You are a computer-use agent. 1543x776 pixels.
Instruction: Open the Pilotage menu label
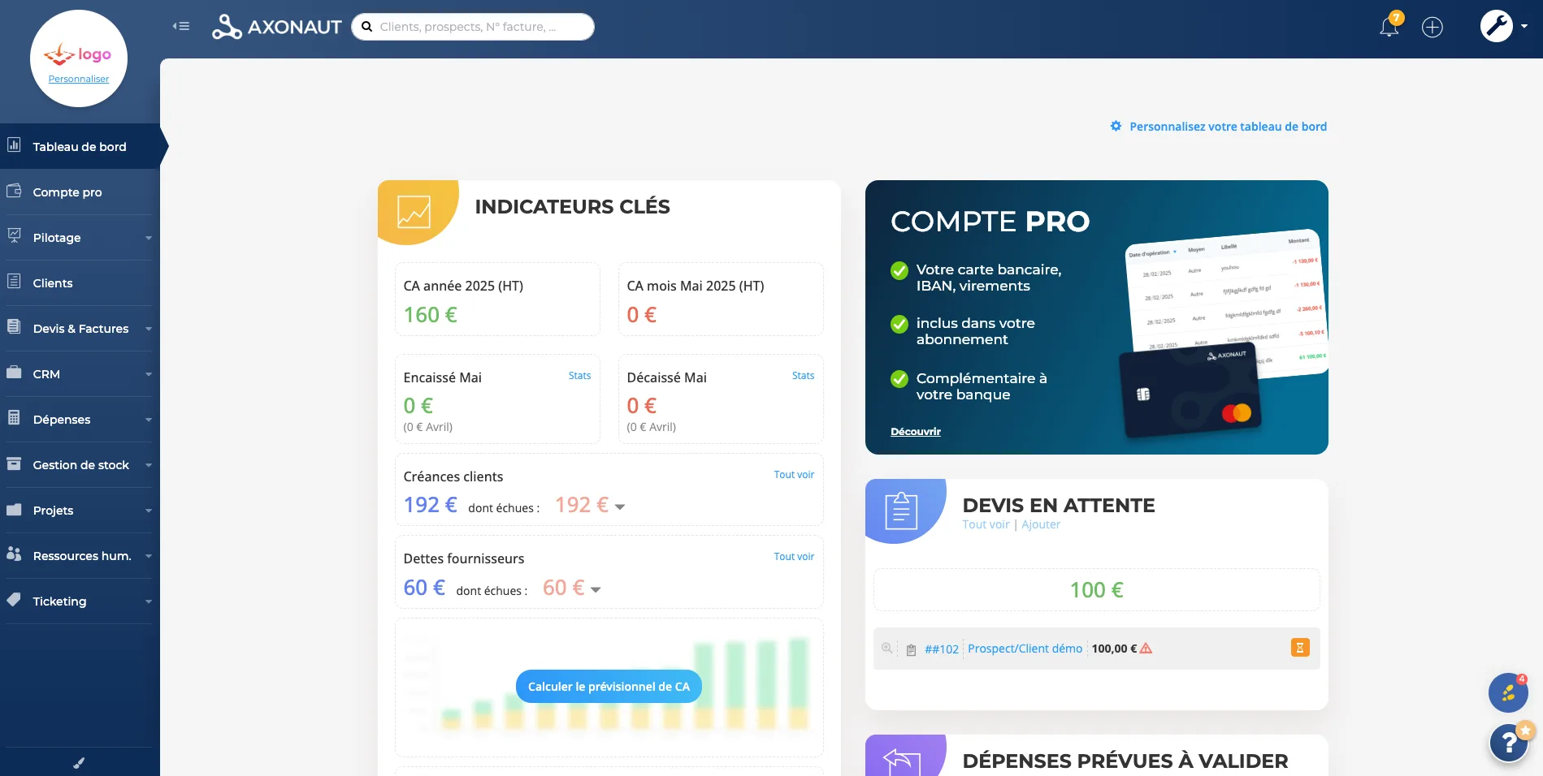[x=57, y=238]
